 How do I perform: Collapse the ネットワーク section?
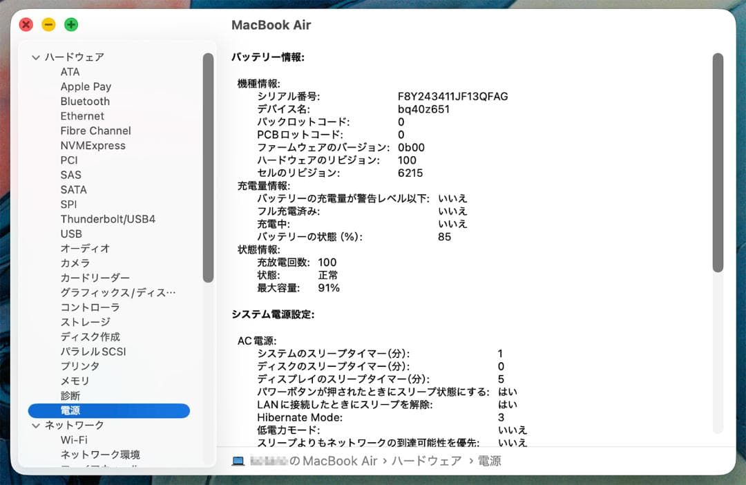coord(36,425)
